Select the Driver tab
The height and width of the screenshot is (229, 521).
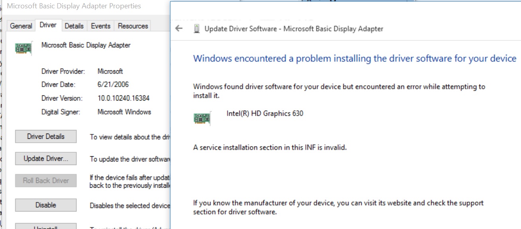[48, 25]
